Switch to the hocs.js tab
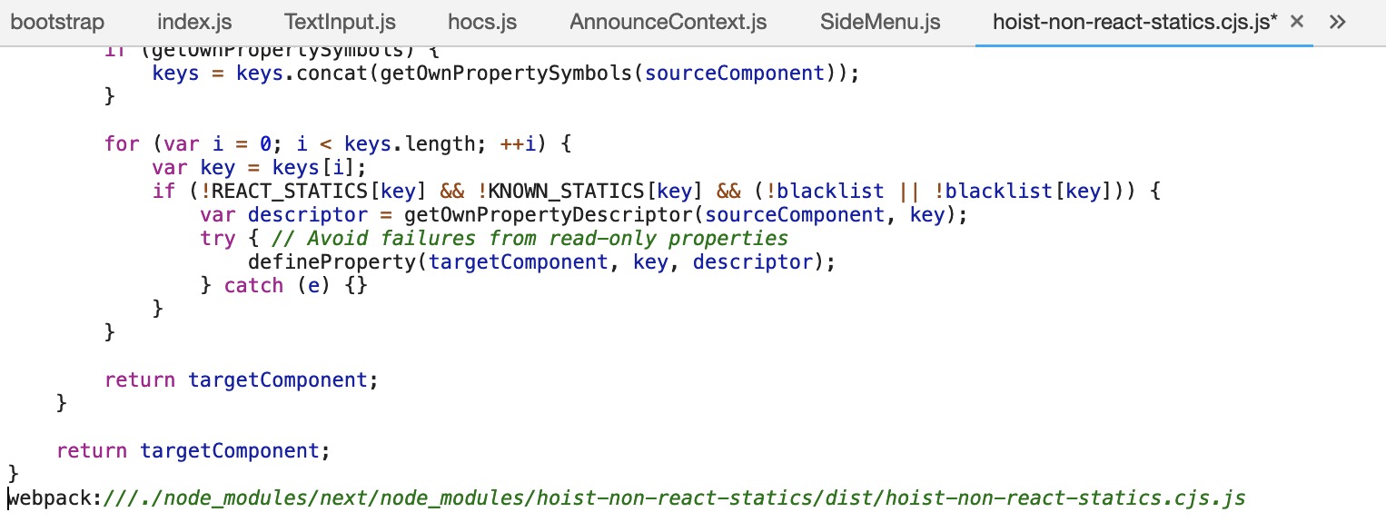The height and width of the screenshot is (532, 1386). coord(482,22)
